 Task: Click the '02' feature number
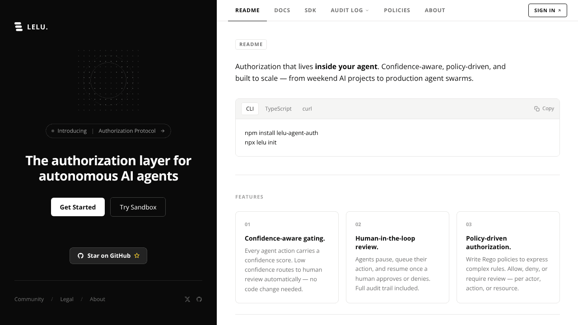[x=358, y=224]
